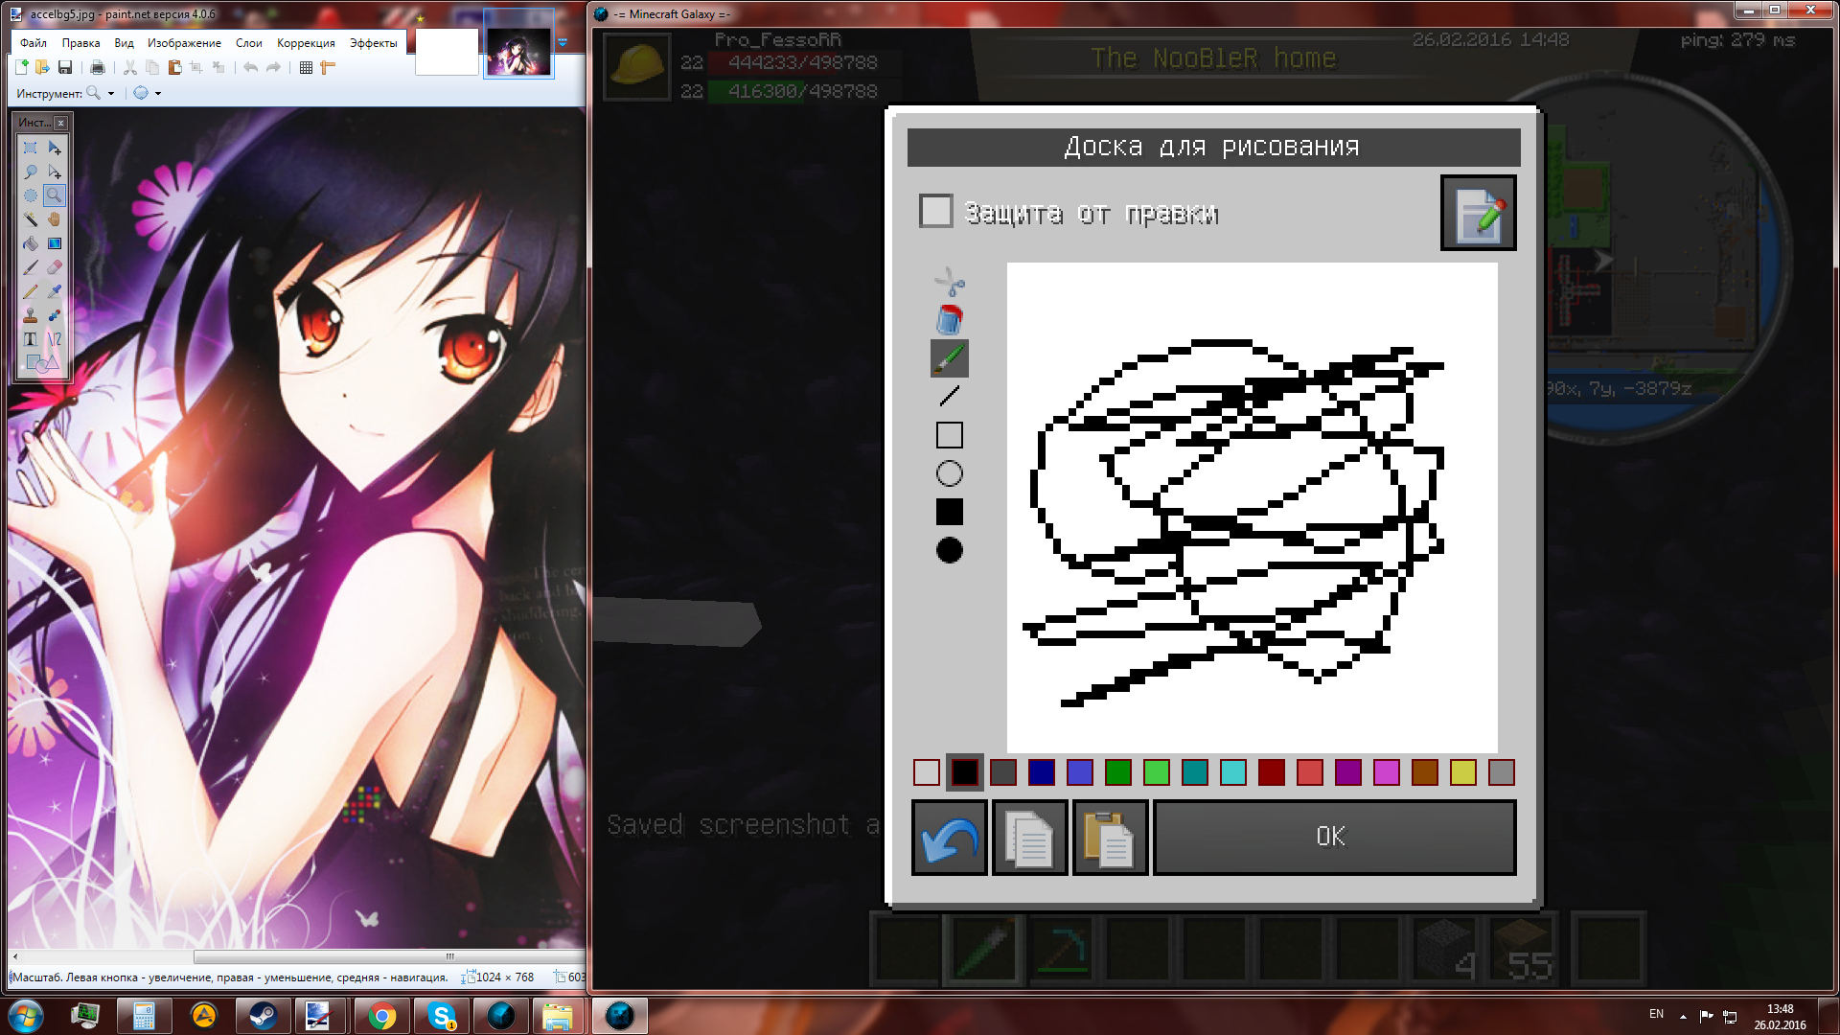Image resolution: width=1840 pixels, height=1035 pixels.
Task: Choose the Clone Stamp tool
Action: click(31, 315)
